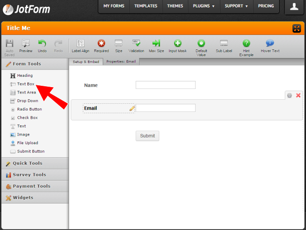Delete the Email field with red X
Image resolution: width=306 pixels, height=230 pixels.
(x=298, y=95)
